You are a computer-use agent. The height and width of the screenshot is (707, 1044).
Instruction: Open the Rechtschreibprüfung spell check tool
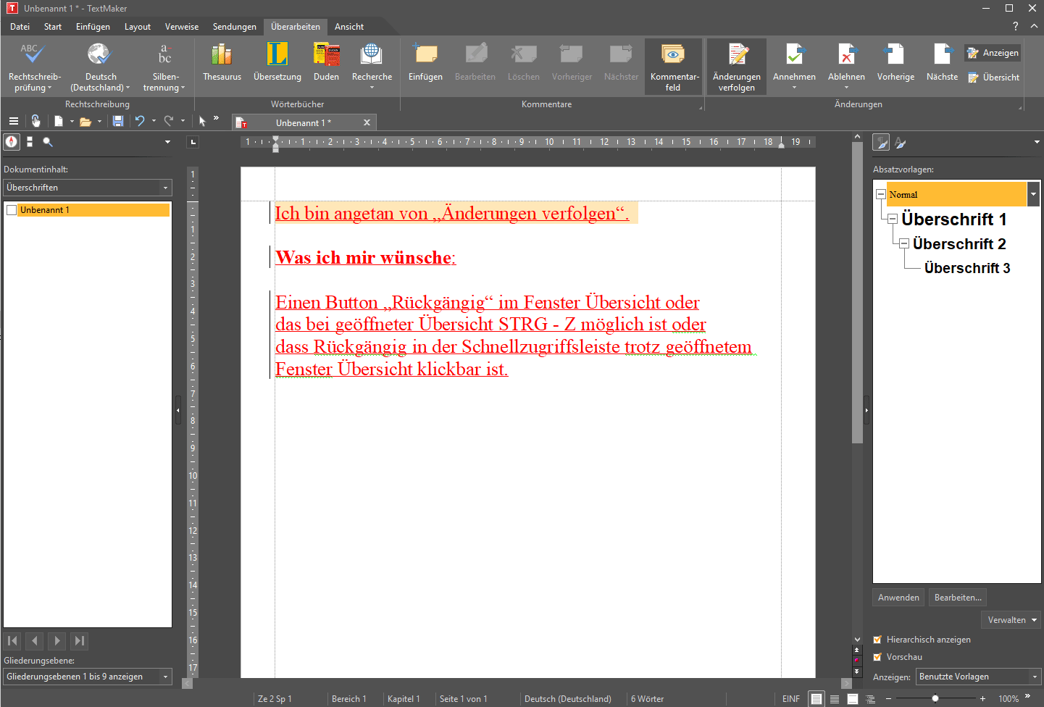(x=34, y=67)
